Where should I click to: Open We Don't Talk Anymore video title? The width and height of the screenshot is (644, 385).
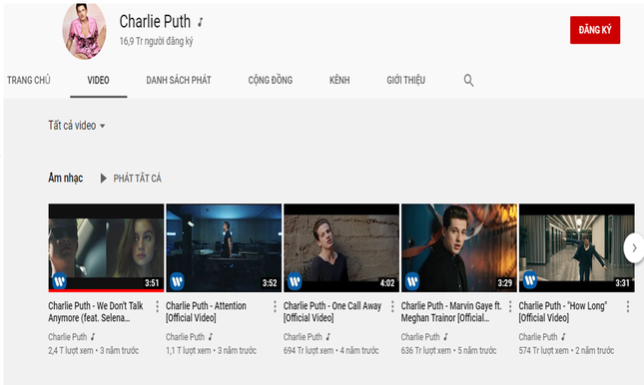point(96,312)
